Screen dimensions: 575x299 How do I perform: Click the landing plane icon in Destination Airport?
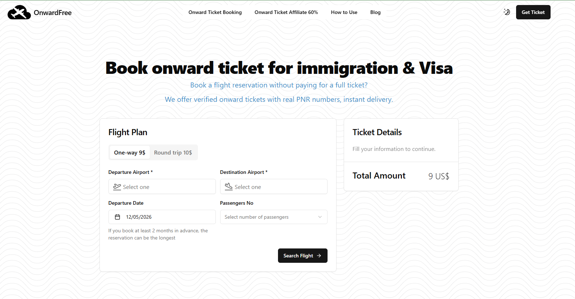229,186
